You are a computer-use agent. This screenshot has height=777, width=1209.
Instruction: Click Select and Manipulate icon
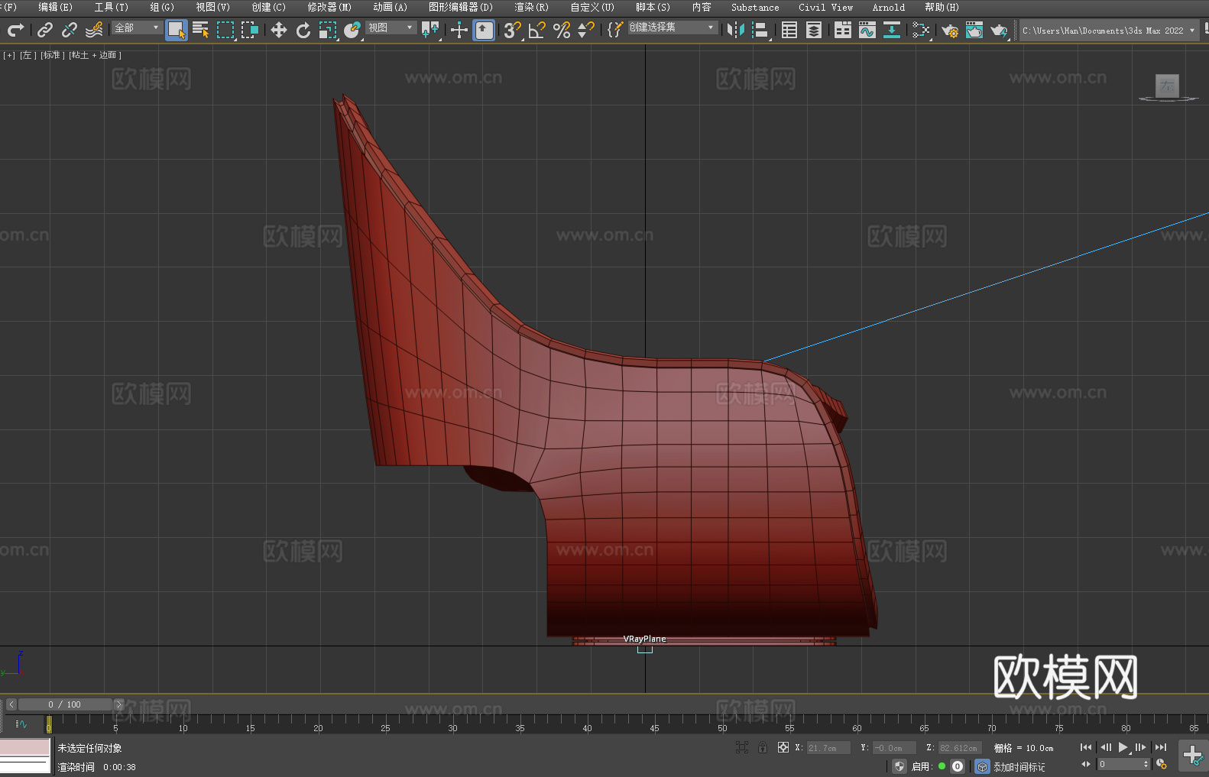click(x=459, y=30)
